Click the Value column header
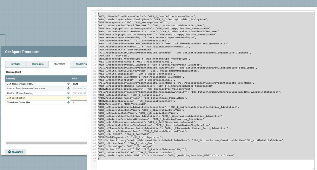This screenshot has width=317, height=170. pos(74,79)
